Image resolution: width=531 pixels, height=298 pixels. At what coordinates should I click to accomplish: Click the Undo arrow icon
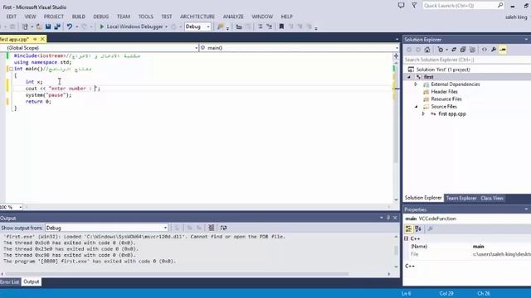70,26
